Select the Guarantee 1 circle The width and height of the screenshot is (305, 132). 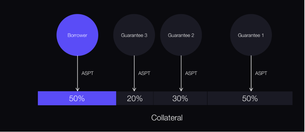point(251,35)
